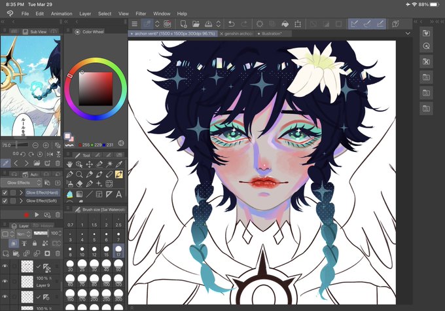Viewport: 445px width, 311px height.
Task: Open the Clip Studio dropdown arrows beside the tablet icon
Action: [157, 24]
